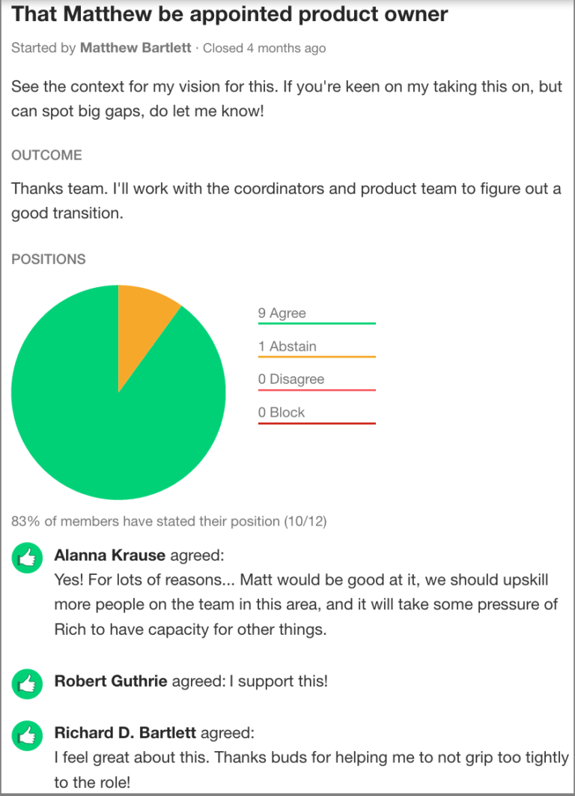Click the outcome statement starting "Thanks team"
This screenshot has width=575, height=796.
tap(286, 201)
